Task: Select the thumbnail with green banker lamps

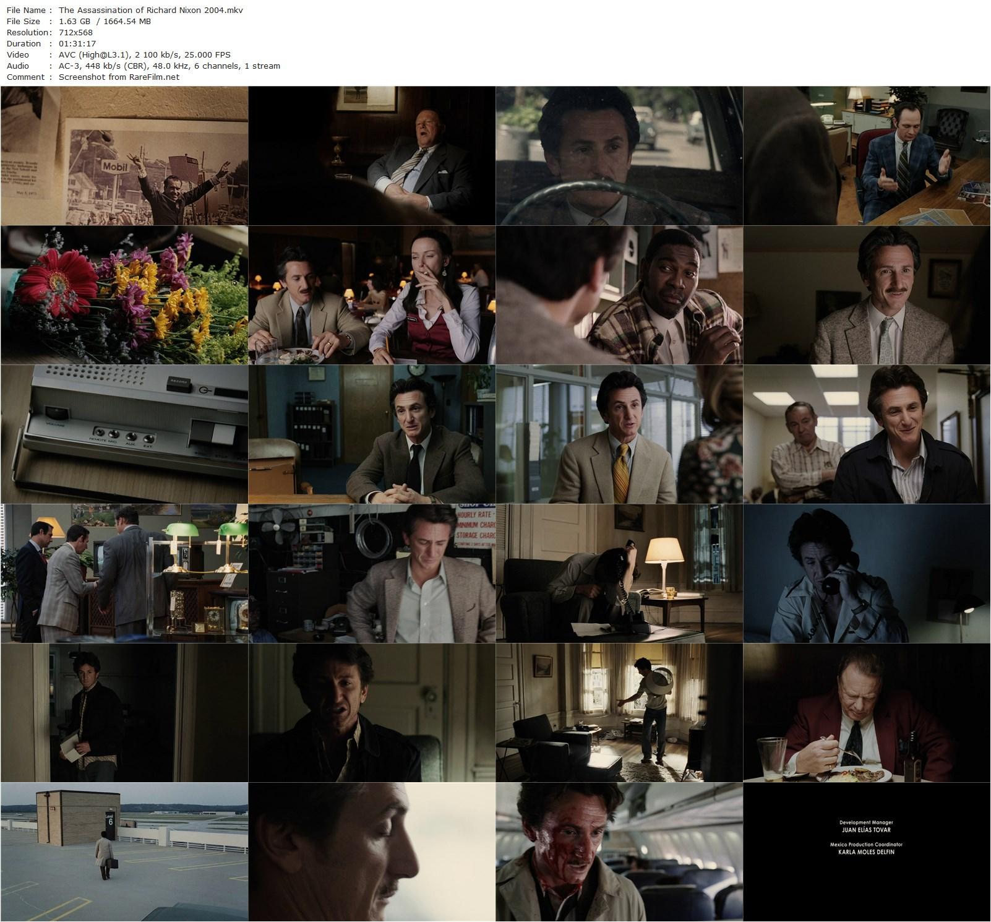Action: tap(124, 574)
